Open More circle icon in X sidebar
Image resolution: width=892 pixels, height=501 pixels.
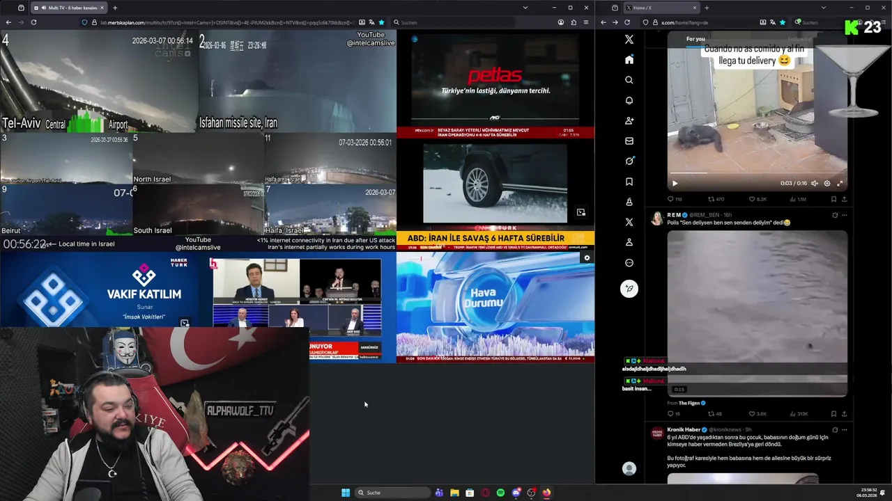(629, 263)
